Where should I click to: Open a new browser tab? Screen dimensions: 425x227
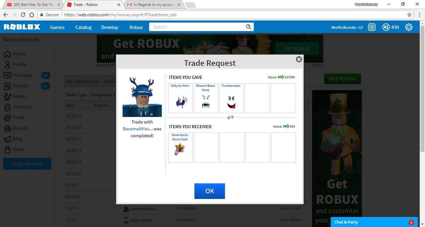[x=190, y=5]
